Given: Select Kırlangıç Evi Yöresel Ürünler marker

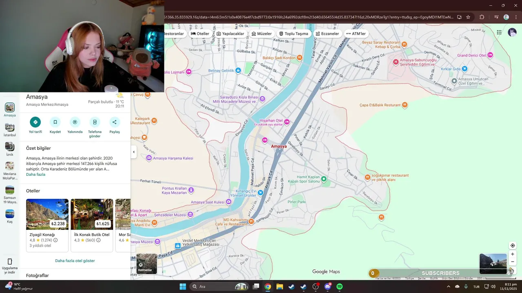Looking at the screenshot, I should (261, 193).
